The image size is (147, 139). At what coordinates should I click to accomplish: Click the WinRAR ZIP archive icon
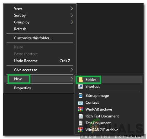pyautogui.click(x=81, y=130)
